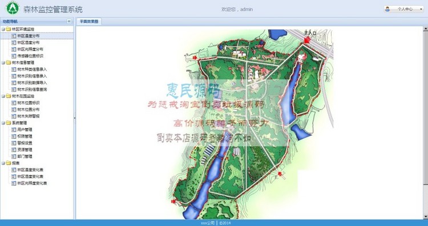Click the page icon beside 警报设置
This screenshot has height=226, width=428.
pyautogui.click(x=14, y=143)
